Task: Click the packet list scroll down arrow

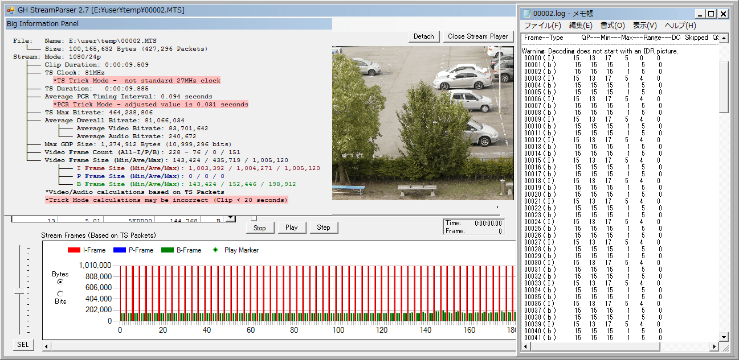Action: (230, 218)
